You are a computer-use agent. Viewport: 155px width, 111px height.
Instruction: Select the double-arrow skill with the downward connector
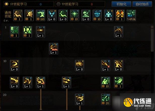tap(66, 82)
